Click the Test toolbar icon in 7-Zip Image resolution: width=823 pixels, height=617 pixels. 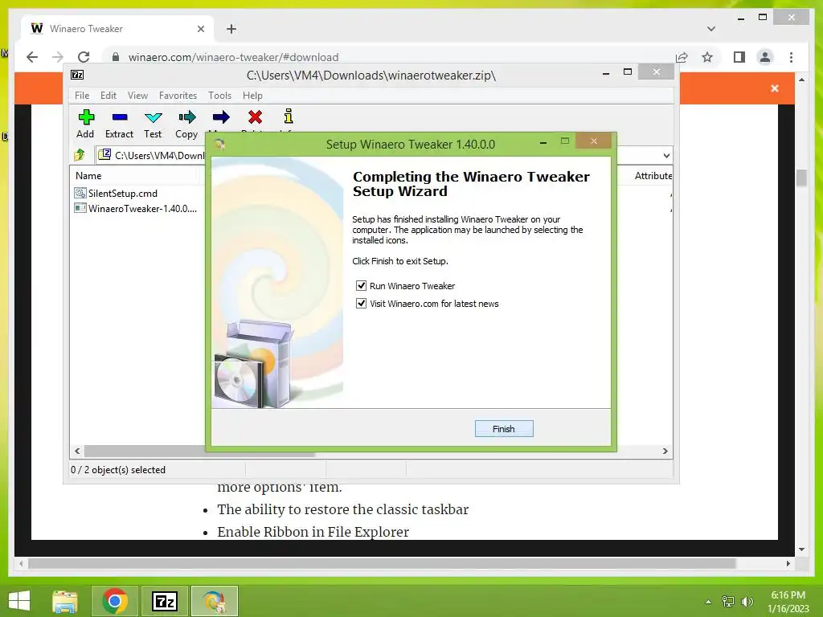coord(153,117)
